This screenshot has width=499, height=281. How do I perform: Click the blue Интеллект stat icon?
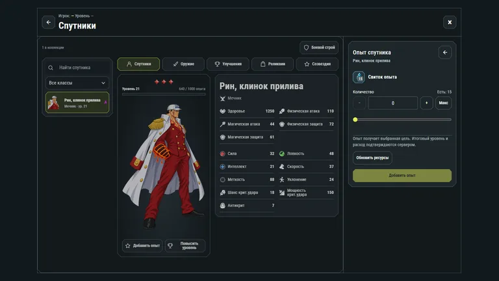pyautogui.click(x=222, y=167)
